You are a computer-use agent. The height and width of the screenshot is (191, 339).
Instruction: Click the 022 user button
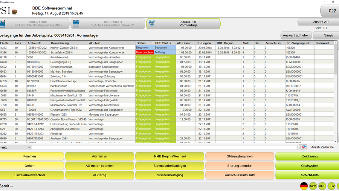[330, 11]
